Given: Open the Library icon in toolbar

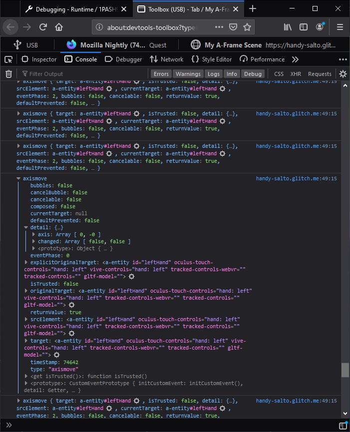Looking at the screenshot, I should [x=288, y=27].
